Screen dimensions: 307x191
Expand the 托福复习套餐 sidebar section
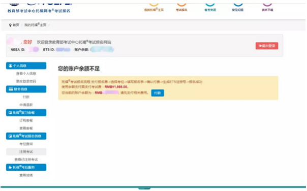click(x=26, y=113)
